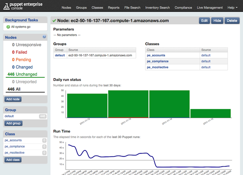Viewport: 243px width, 175px height.
Task: Click the Puppet Enterprise console logo
Action: [x=24, y=7]
